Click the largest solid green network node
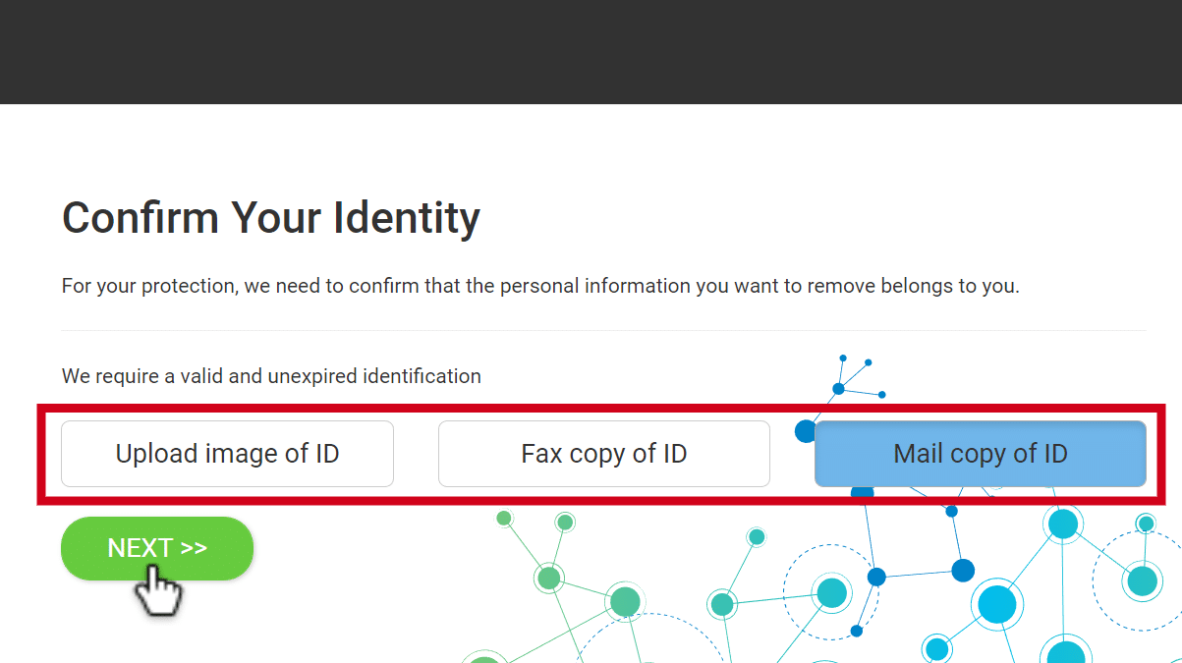Screen dimensions: 1182x663 [x=625, y=601]
